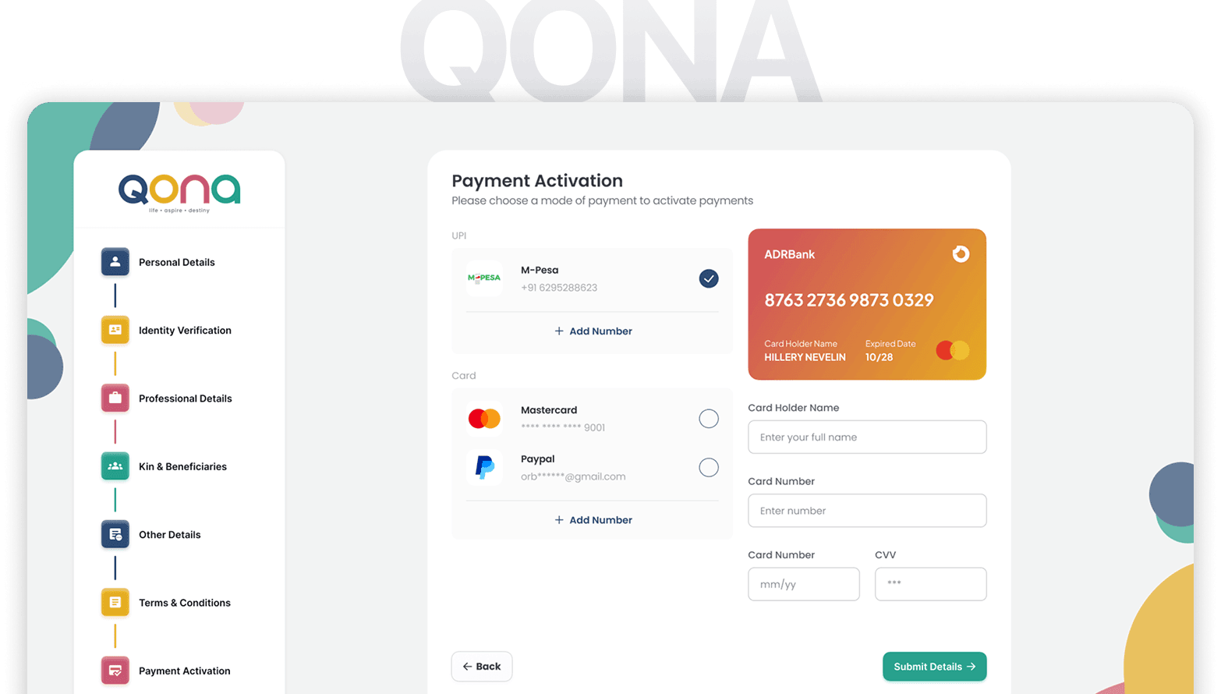Go to Terms & Conditions step label

click(185, 603)
